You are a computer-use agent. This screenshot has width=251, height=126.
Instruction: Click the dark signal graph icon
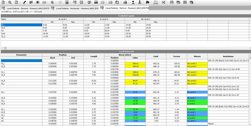point(96,3)
